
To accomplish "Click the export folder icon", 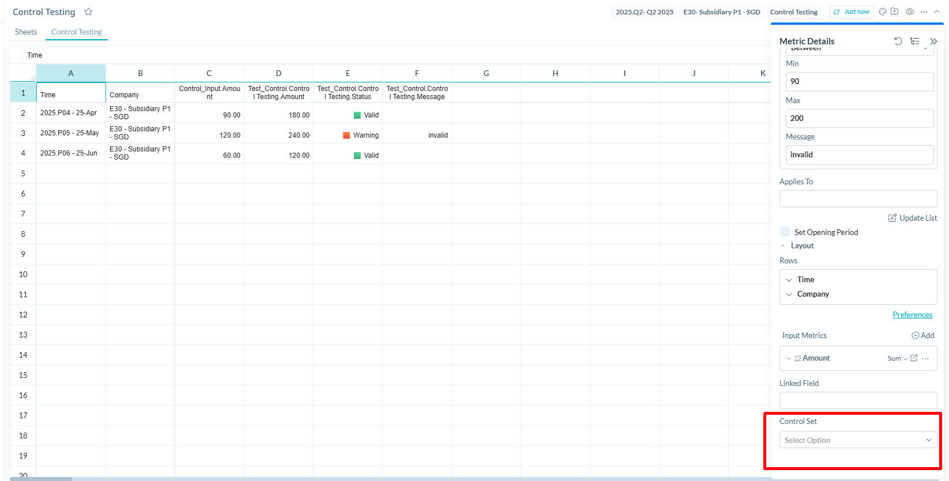I will 894,12.
